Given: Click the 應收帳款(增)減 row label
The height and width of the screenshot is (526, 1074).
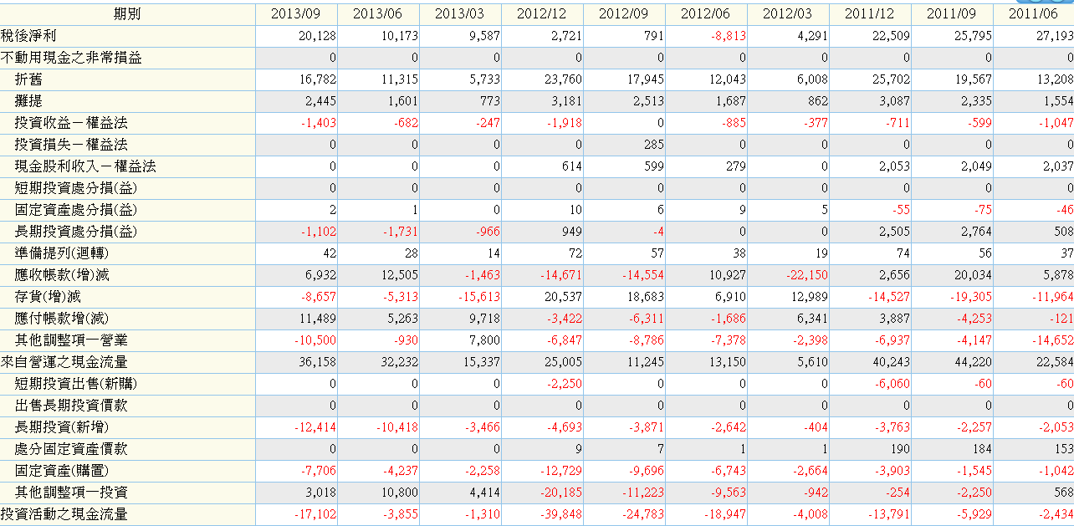Looking at the screenshot, I should [62, 275].
